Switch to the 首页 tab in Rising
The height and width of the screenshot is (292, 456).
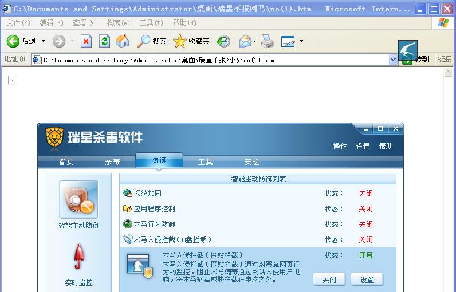(x=66, y=162)
